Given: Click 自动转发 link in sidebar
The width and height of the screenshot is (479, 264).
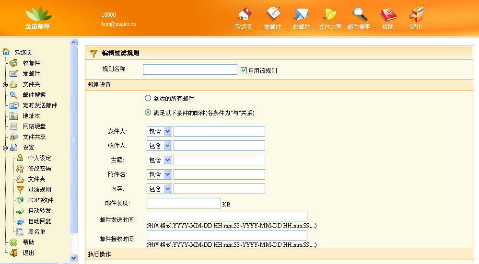Looking at the screenshot, I should click(x=39, y=211).
